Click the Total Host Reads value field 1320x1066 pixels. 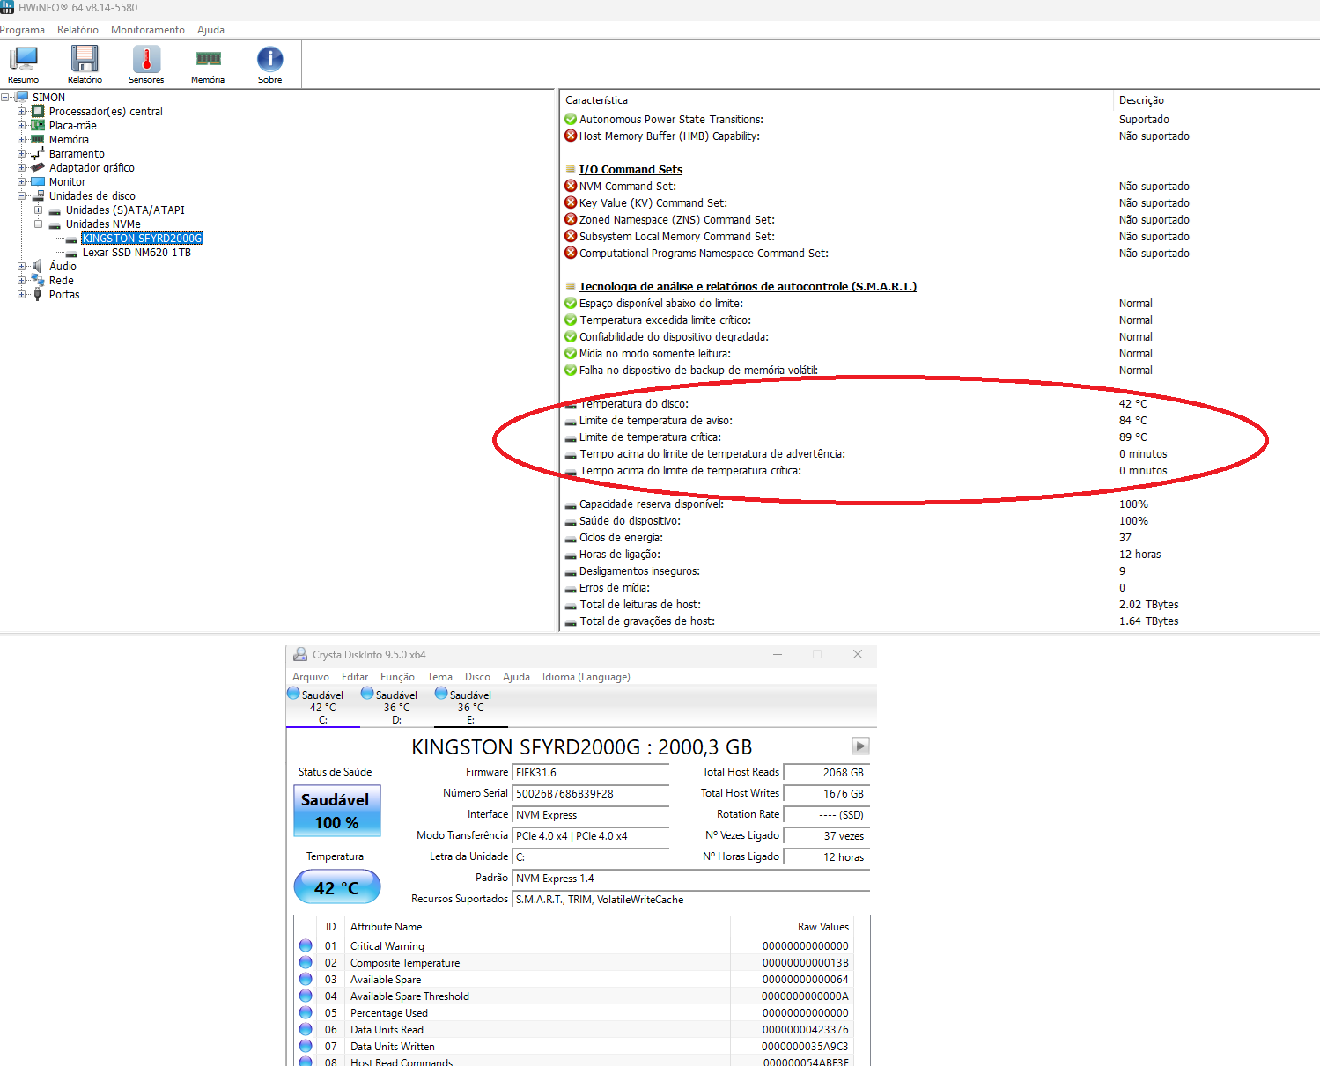(x=827, y=773)
